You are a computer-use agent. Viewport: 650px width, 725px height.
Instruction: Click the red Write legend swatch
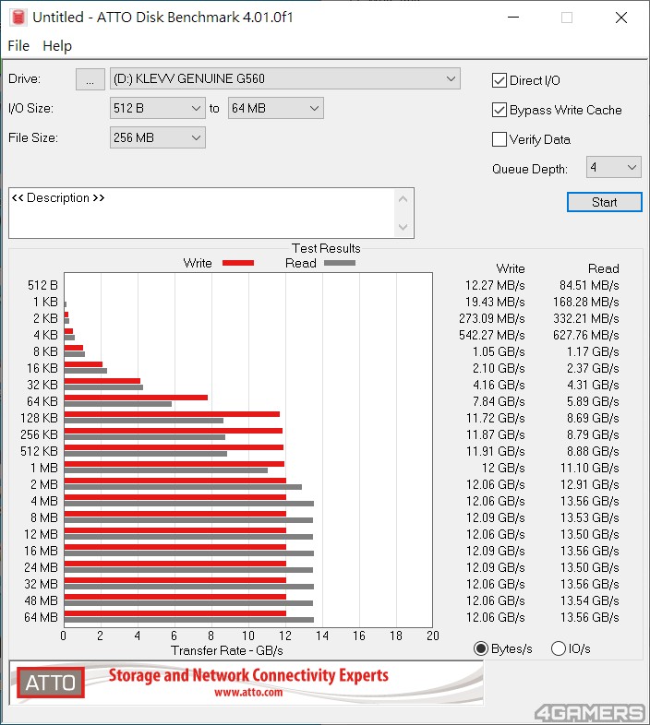[x=238, y=263]
